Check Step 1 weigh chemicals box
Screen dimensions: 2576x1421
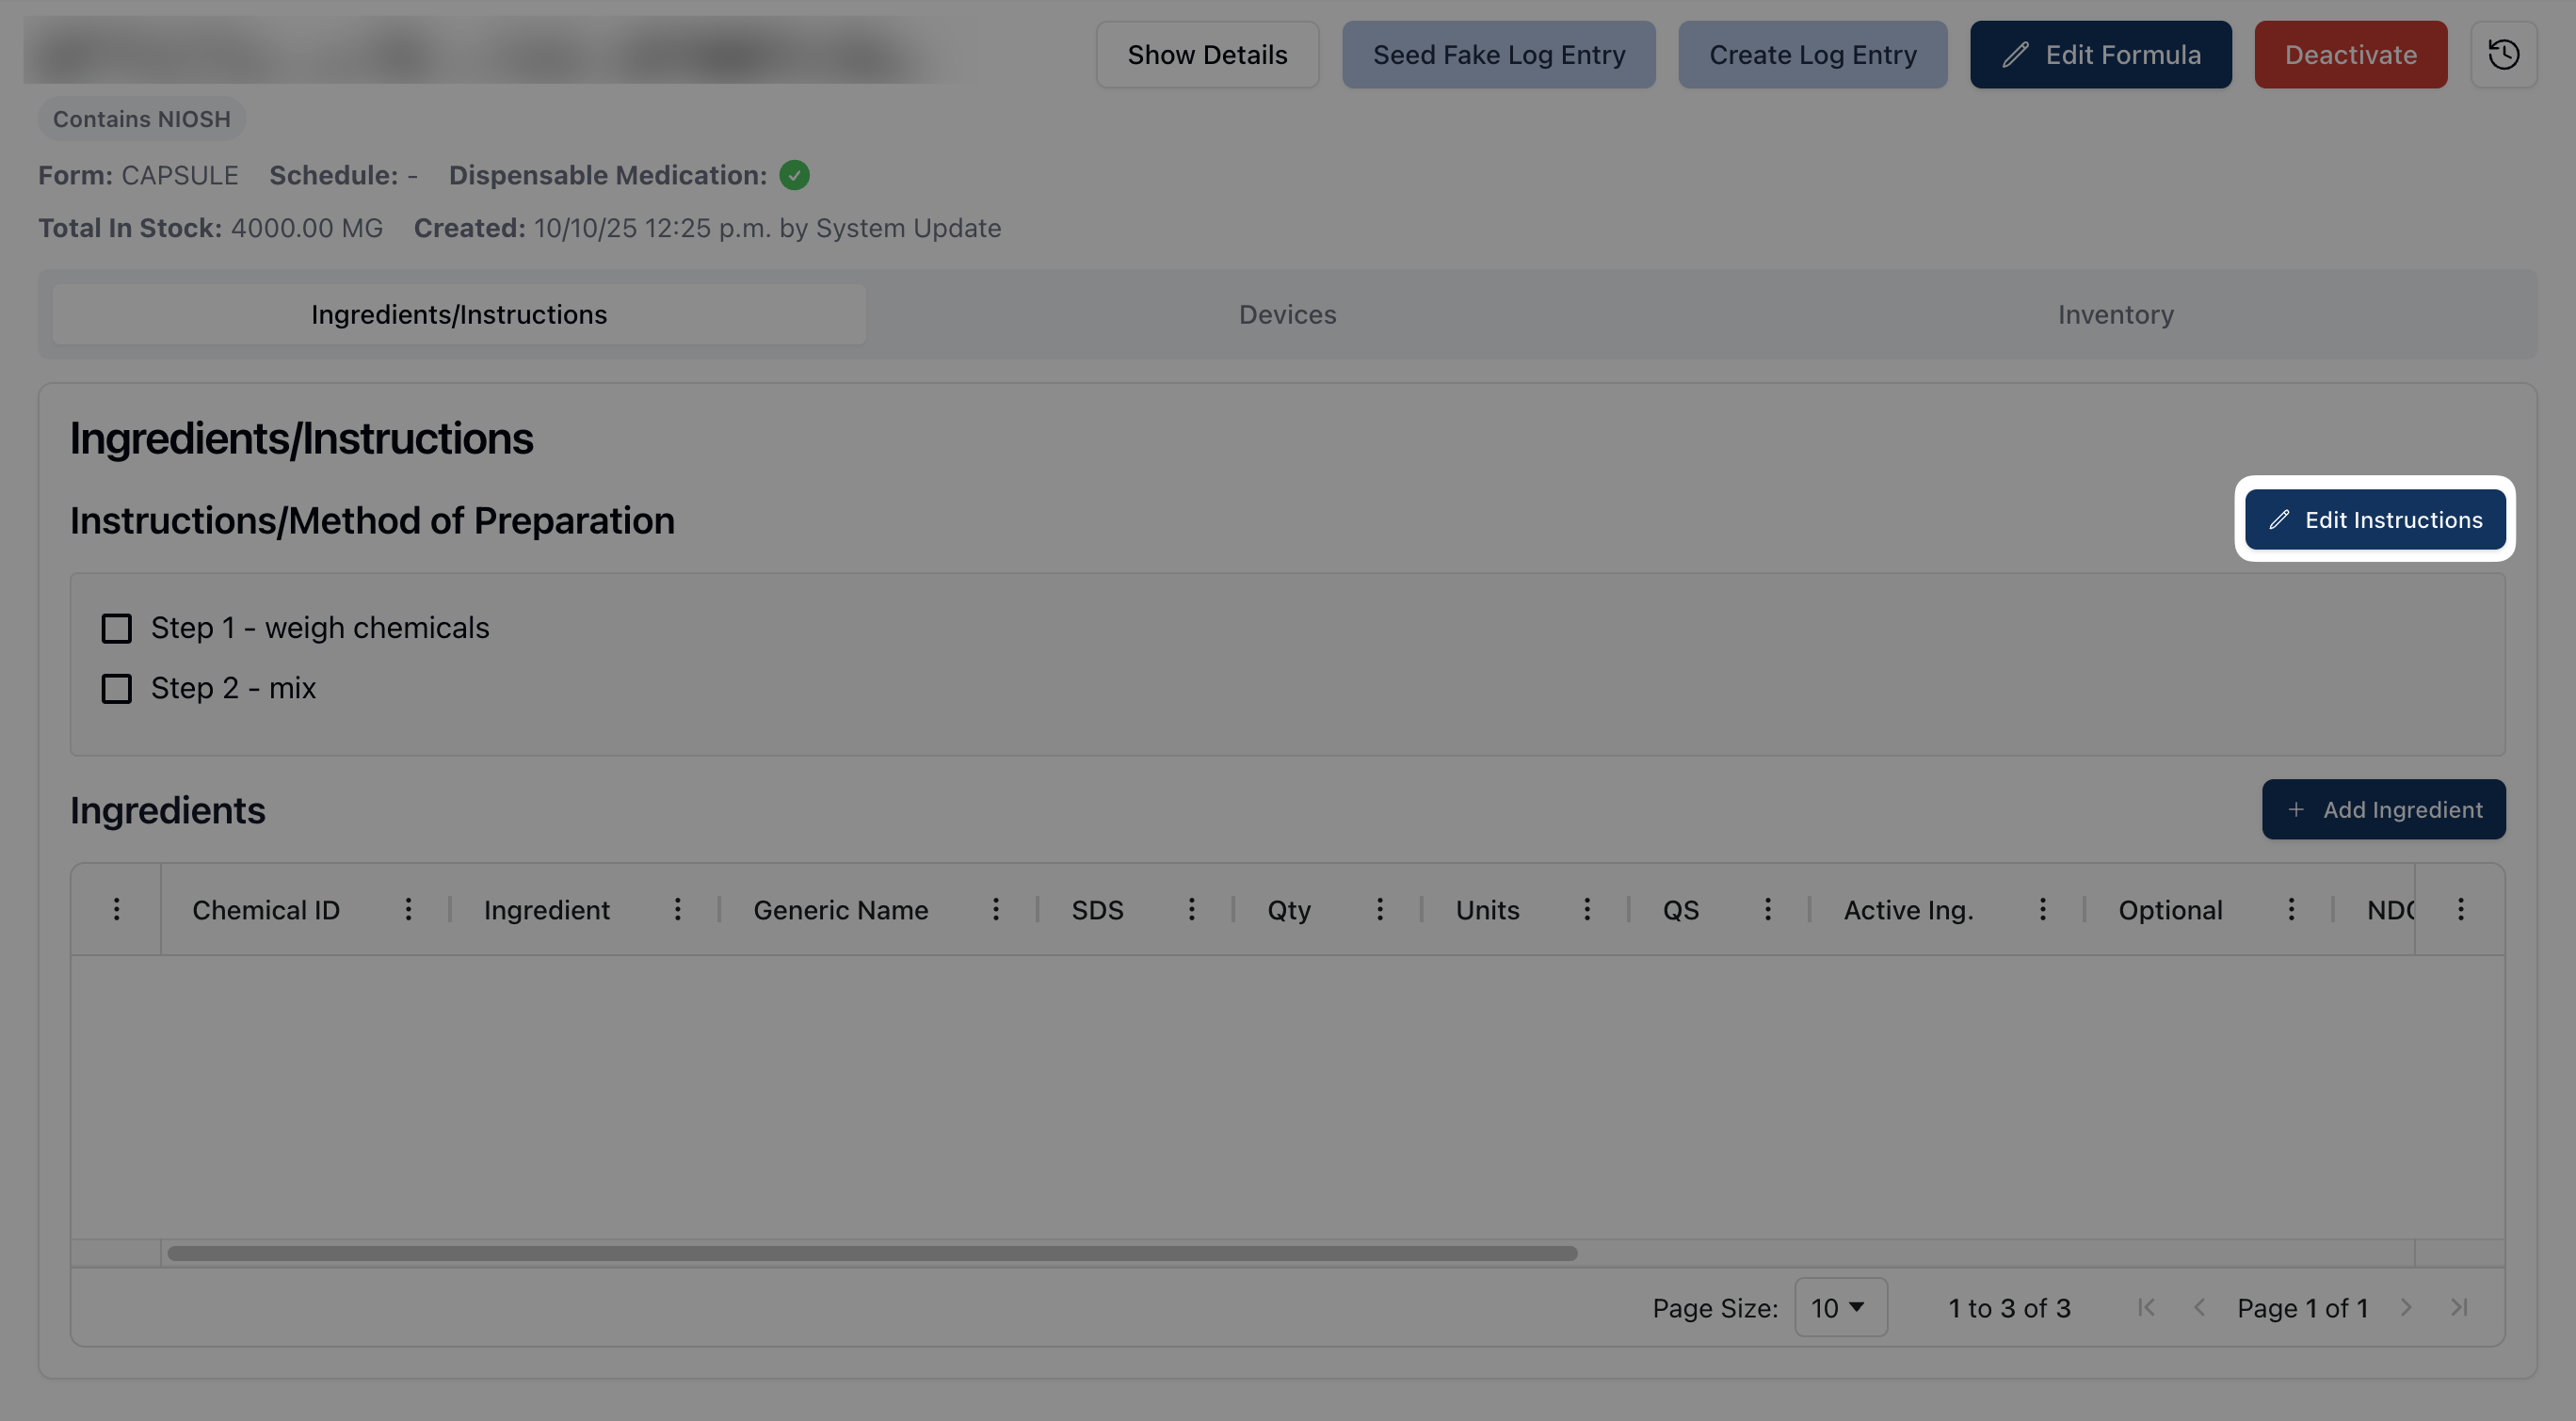click(x=117, y=629)
